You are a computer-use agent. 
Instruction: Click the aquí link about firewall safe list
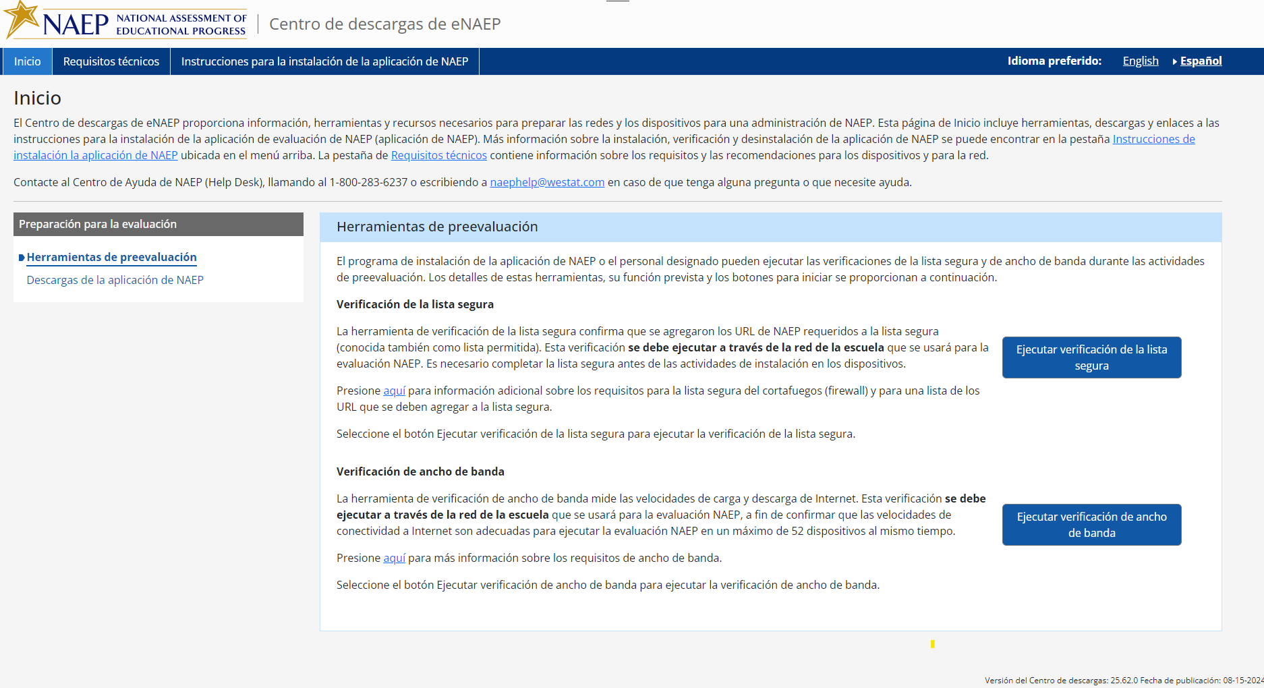click(395, 391)
